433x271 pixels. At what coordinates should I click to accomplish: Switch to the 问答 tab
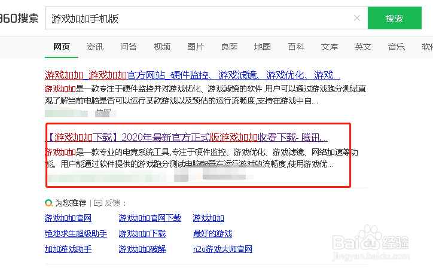pos(129,47)
